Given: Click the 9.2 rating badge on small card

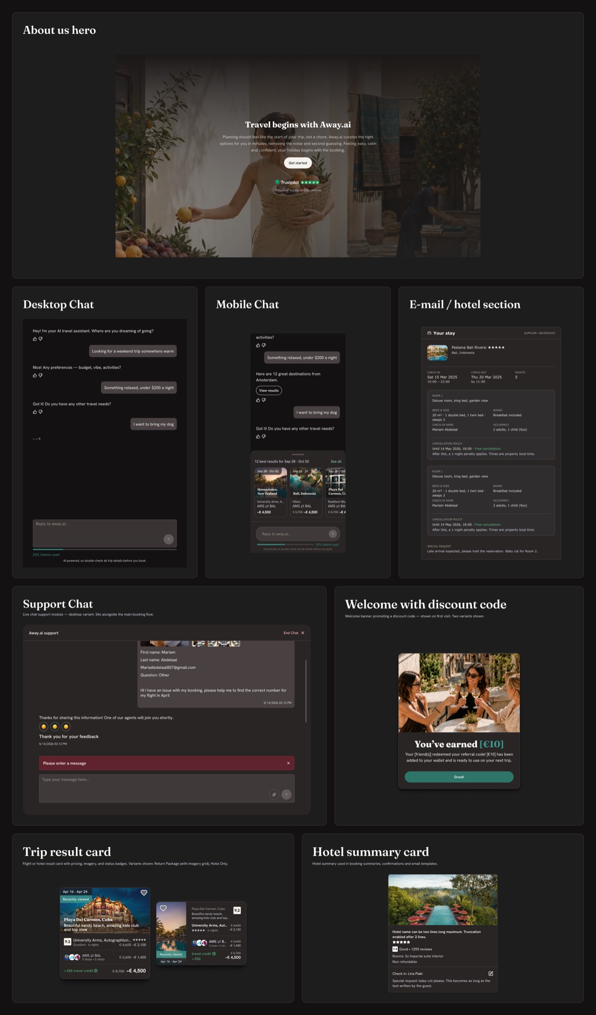Looking at the screenshot, I should click(x=237, y=910).
